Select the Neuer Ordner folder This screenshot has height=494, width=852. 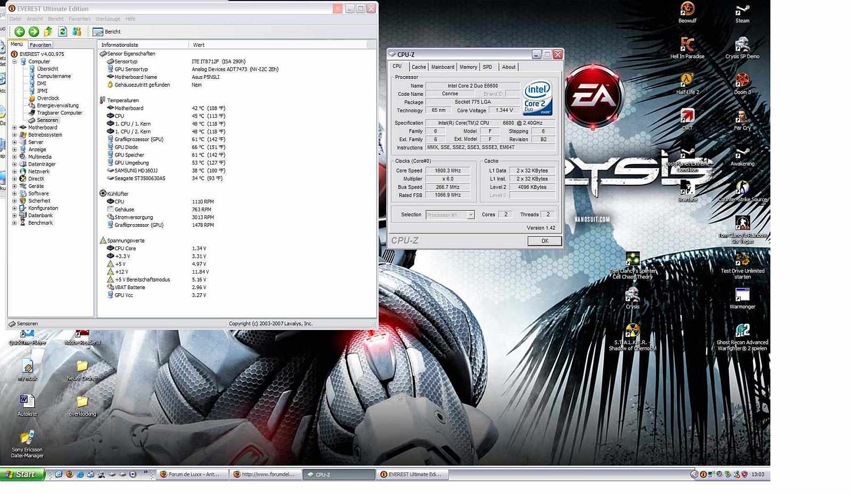(x=82, y=370)
